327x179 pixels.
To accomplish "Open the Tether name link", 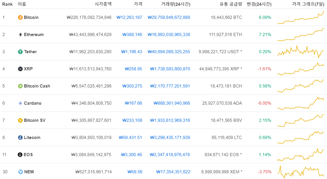I will pos(30,52).
